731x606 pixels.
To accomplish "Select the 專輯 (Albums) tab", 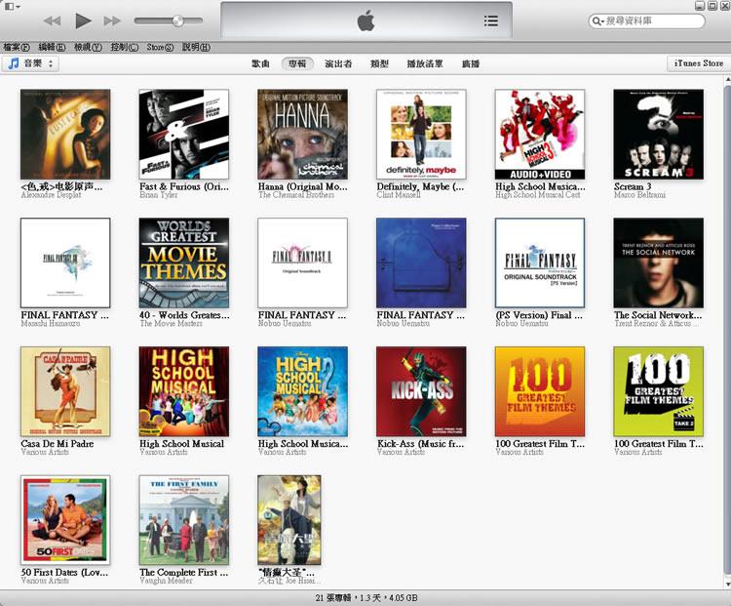I will 297,63.
